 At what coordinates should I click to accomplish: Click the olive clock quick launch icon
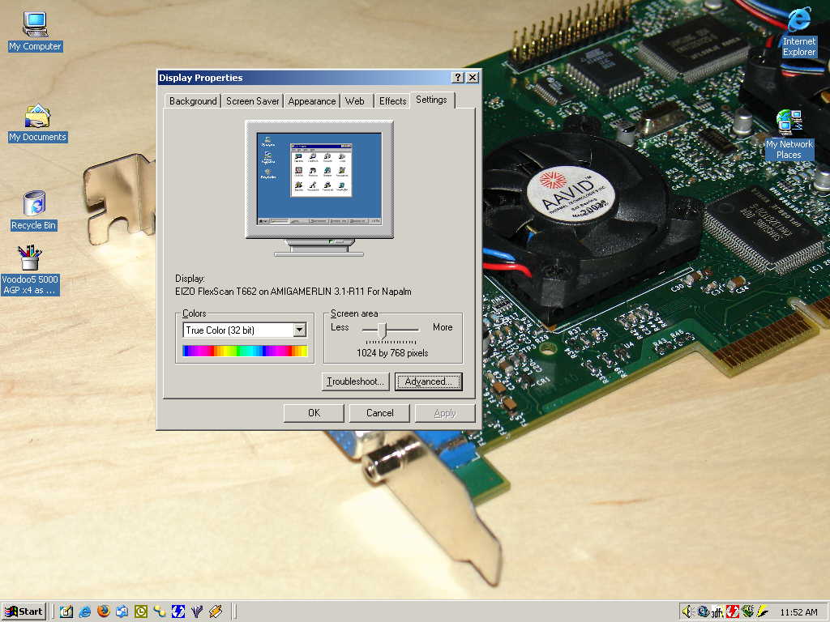pos(141,611)
